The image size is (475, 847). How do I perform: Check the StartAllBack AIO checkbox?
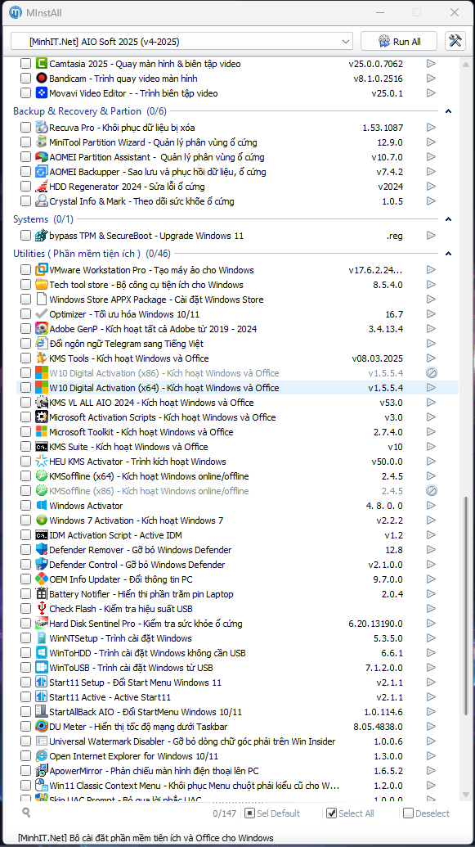[25, 712]
